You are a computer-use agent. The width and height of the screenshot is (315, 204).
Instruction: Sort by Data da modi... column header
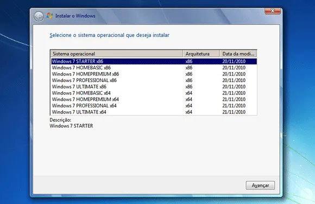pyautogui.click(x=238, y=54)
